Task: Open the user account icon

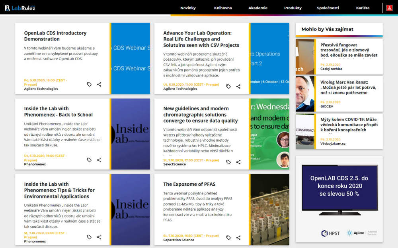Action: tap(389, 8)
